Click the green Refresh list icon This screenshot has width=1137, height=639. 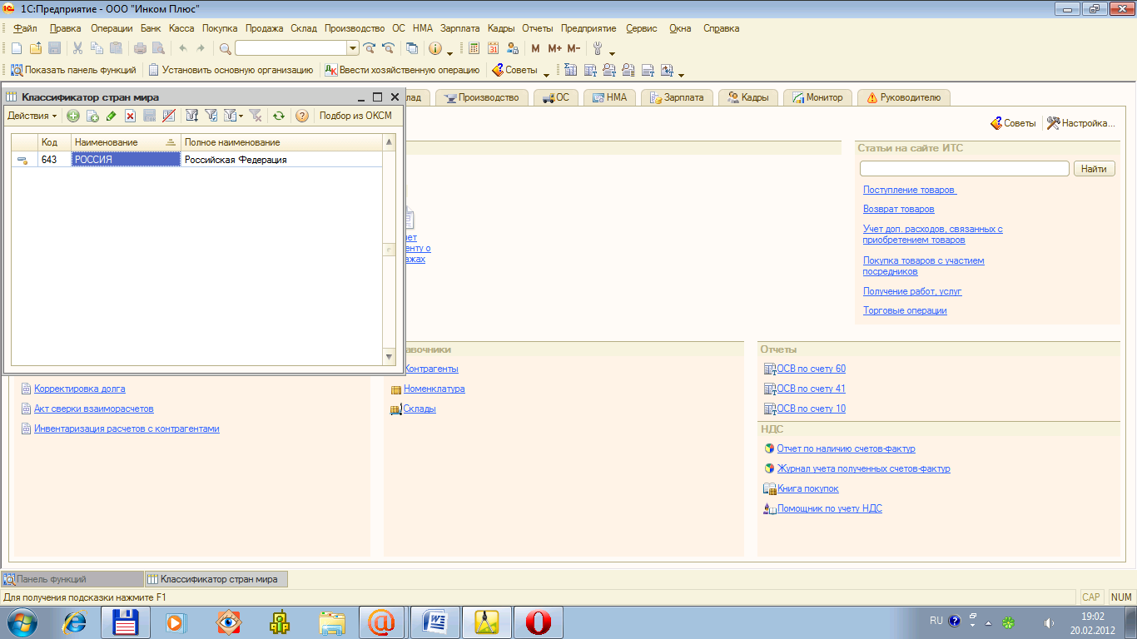click(x=279, y=116)
